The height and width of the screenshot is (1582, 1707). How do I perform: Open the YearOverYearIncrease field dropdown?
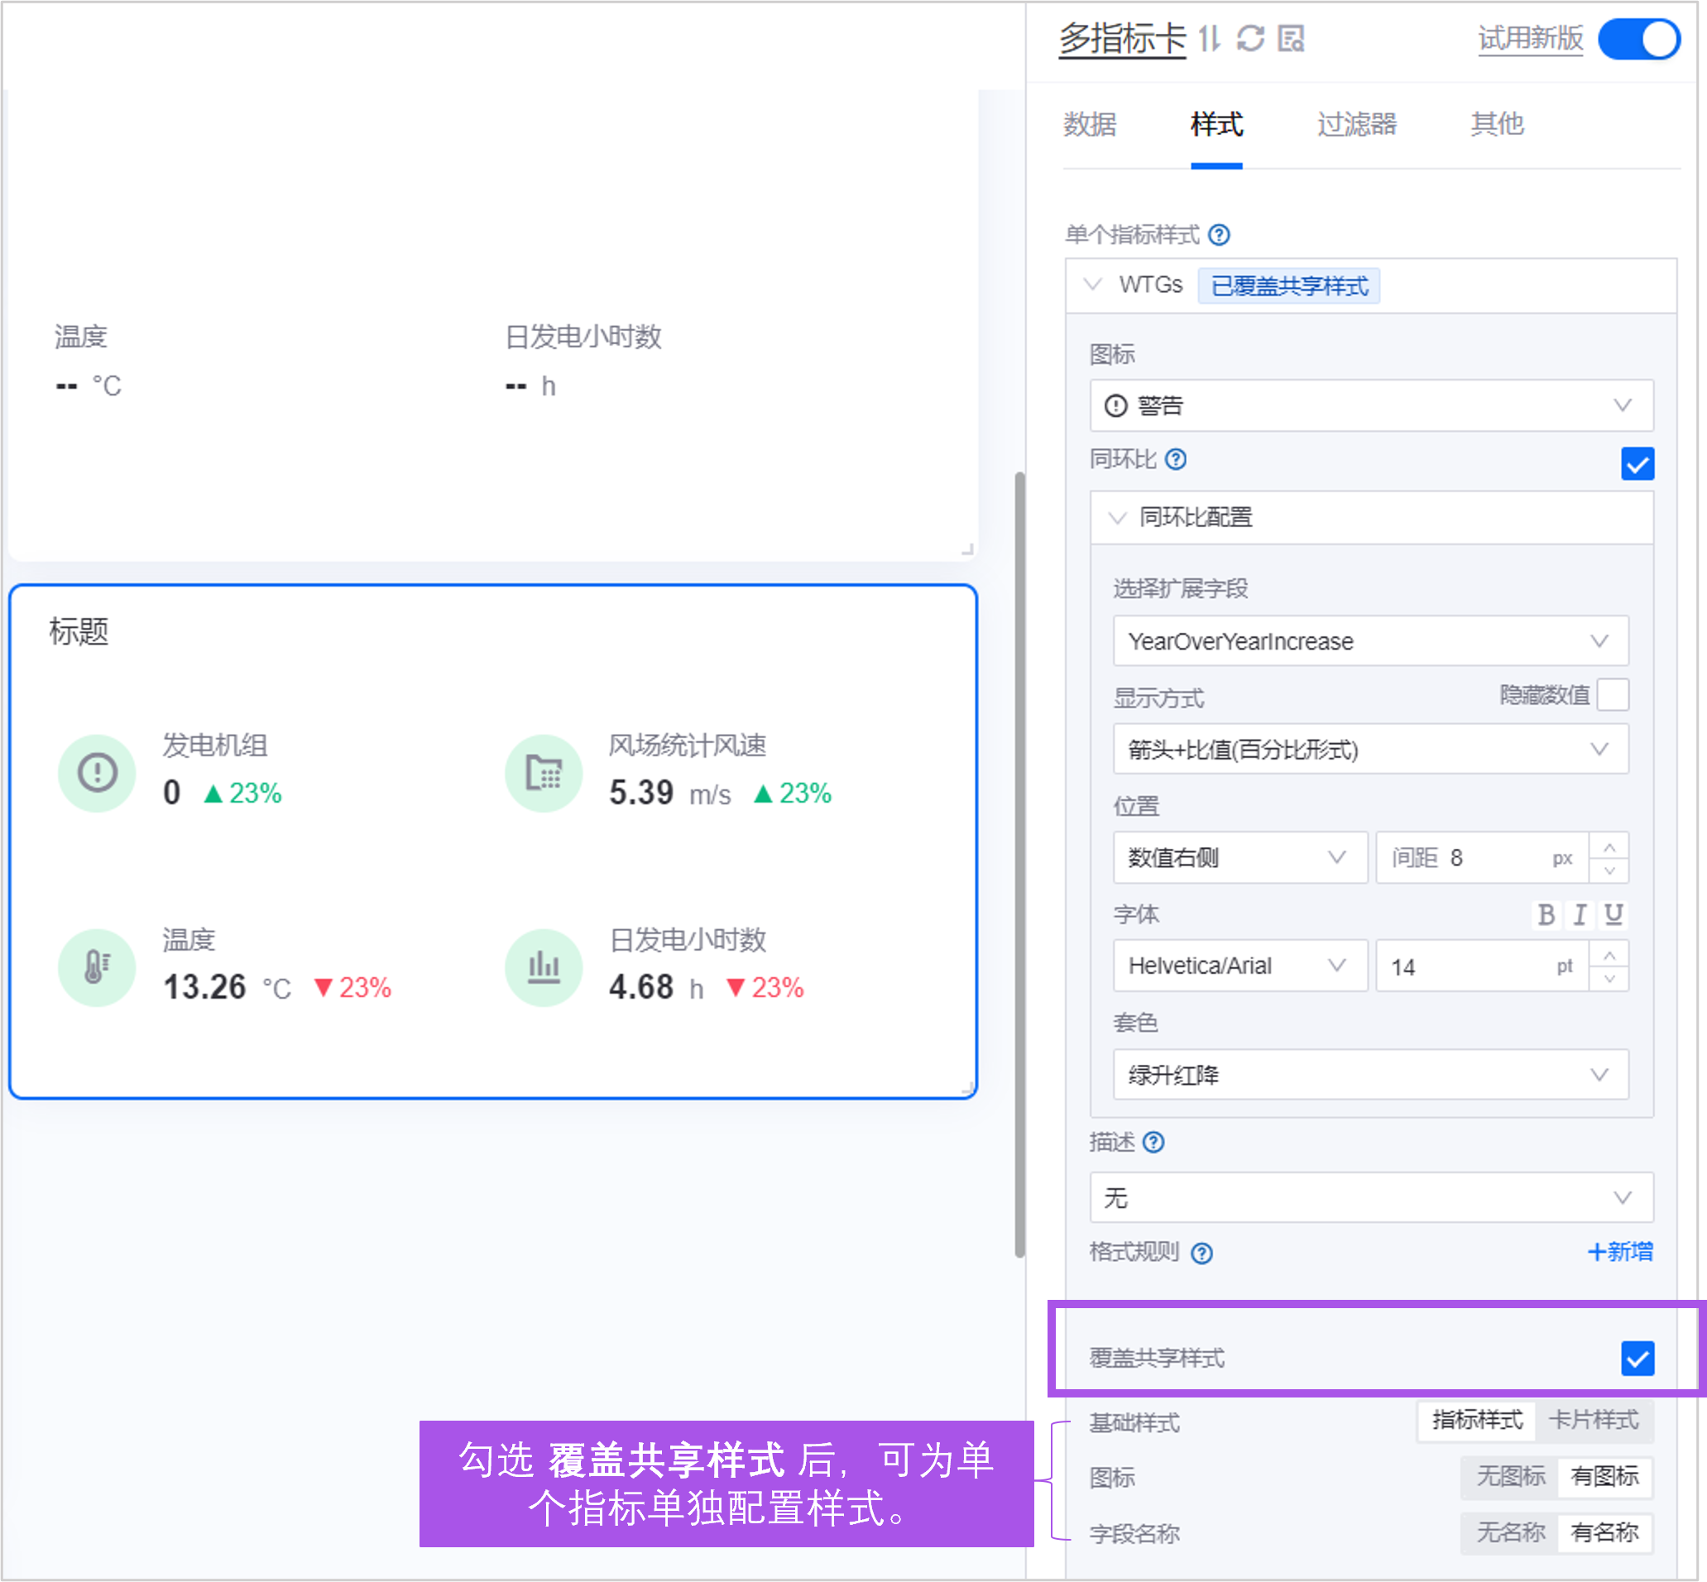1370,641
